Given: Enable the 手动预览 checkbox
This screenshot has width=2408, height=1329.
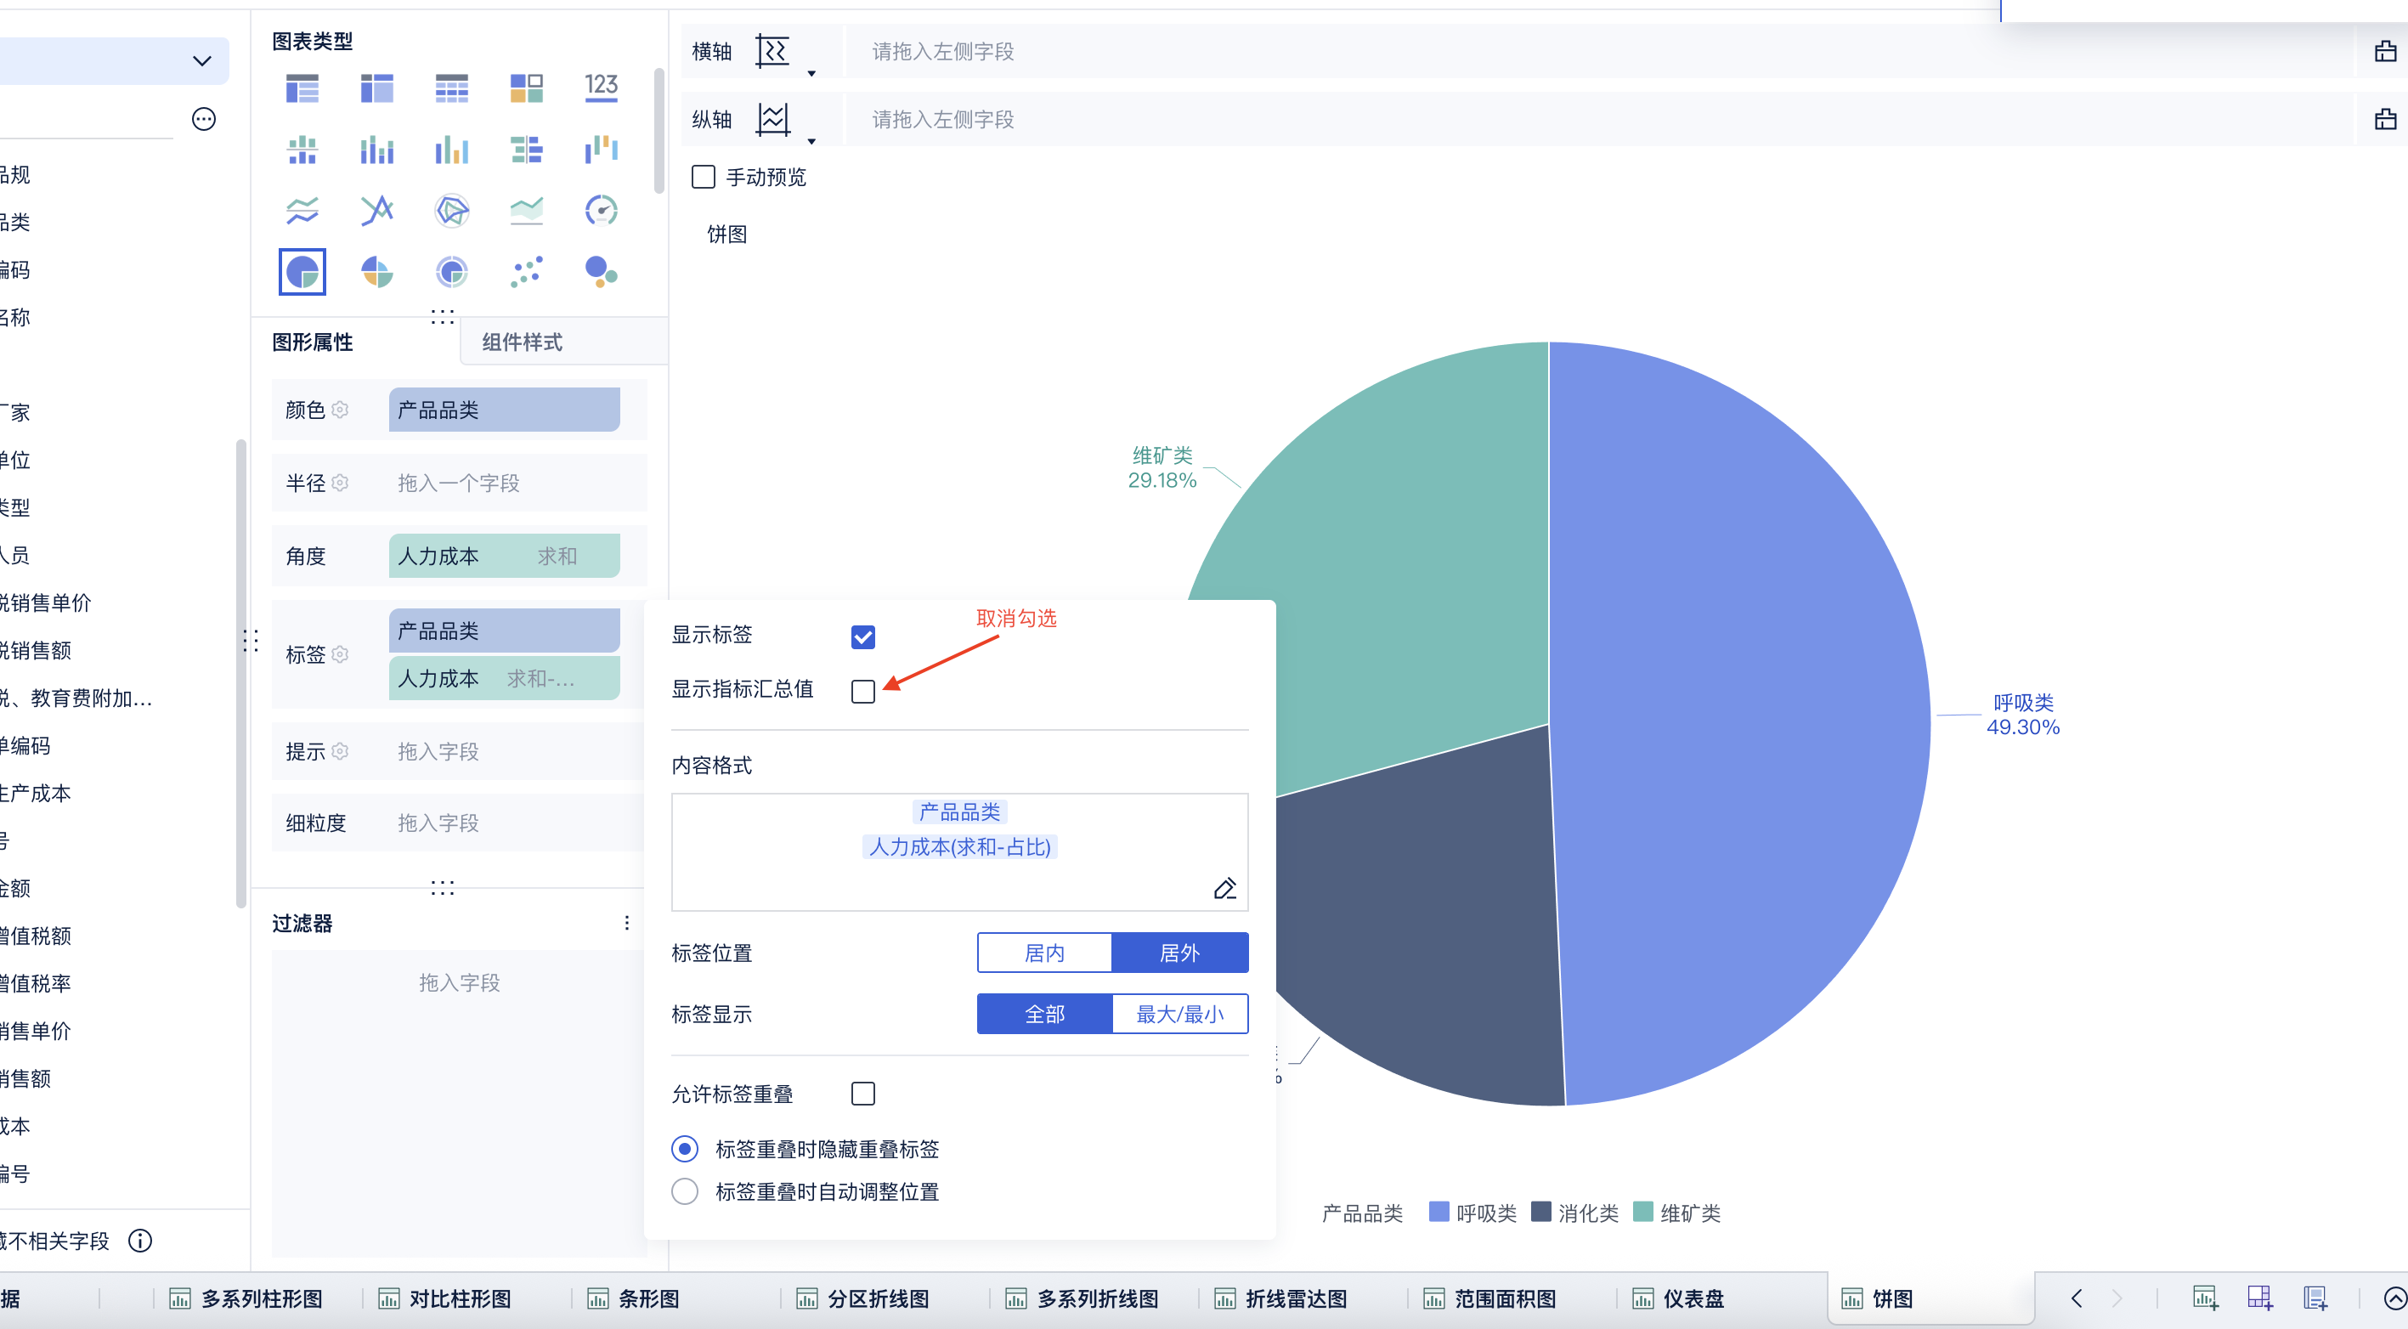Looking at the screenshot, I should tap(703, 177).
